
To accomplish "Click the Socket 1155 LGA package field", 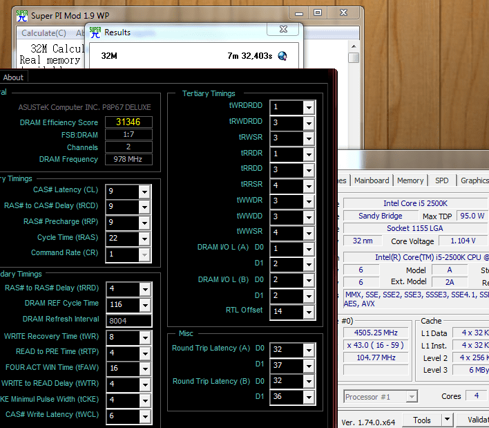I will pos(415,228).
